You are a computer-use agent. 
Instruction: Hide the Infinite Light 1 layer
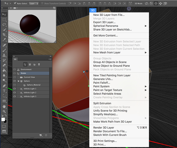click(15, 88)
